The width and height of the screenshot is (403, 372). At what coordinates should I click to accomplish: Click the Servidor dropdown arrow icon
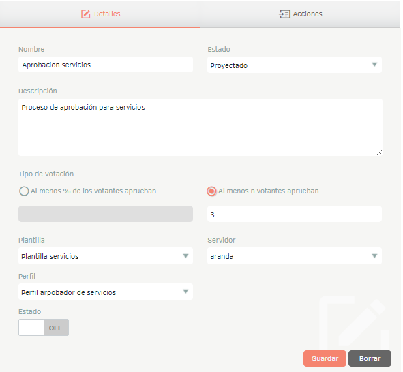[374, 255]
